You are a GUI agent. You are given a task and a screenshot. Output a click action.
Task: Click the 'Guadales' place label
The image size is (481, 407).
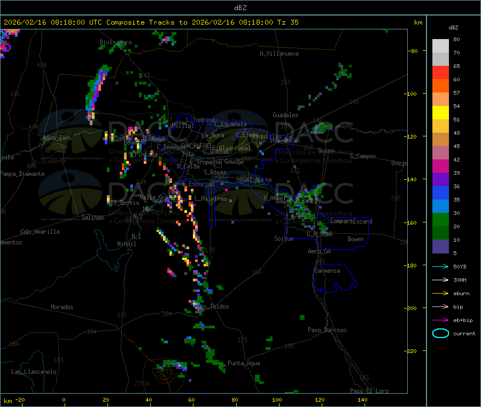pos(285,115)
